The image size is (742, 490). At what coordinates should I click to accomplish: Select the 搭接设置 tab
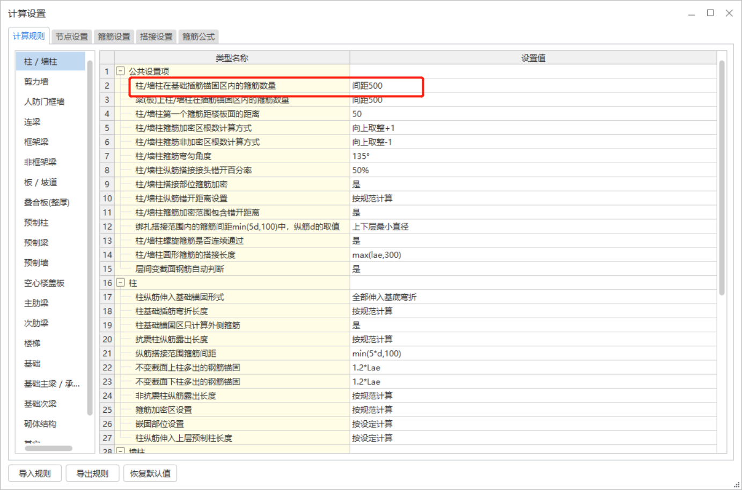coord(156,36)
